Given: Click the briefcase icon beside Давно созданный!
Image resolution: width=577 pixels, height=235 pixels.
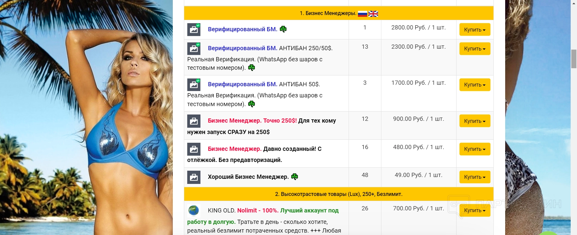Looking at the screenshot, I should tap(194, 149).
